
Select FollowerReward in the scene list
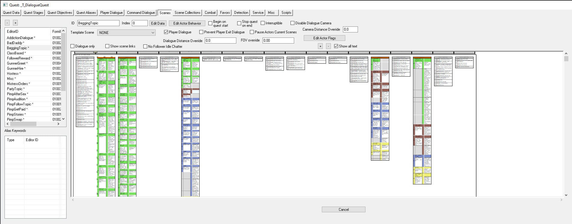pos(19,58)
